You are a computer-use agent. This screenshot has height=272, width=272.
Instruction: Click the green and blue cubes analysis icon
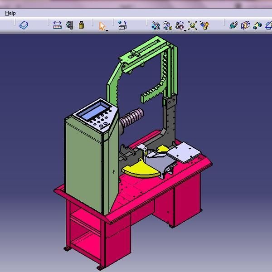[257, 25]
